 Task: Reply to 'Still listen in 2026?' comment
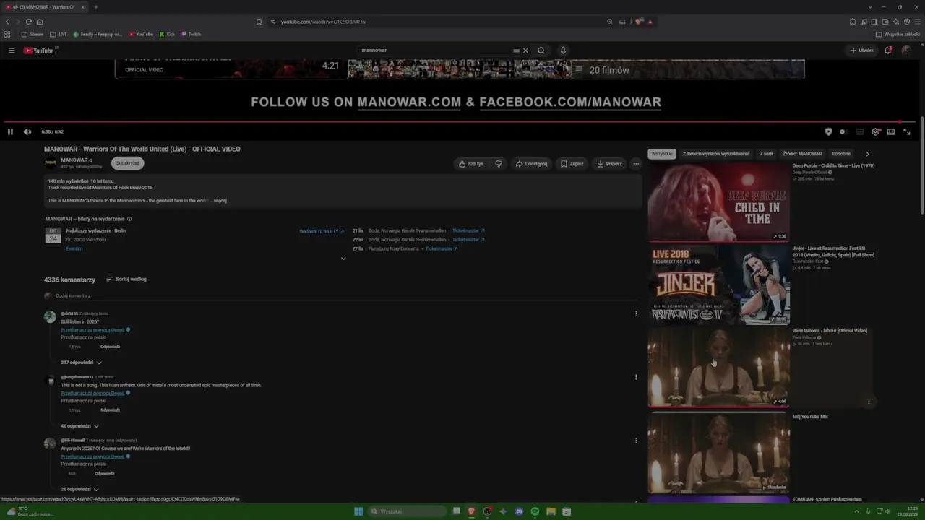pos(110,347)
